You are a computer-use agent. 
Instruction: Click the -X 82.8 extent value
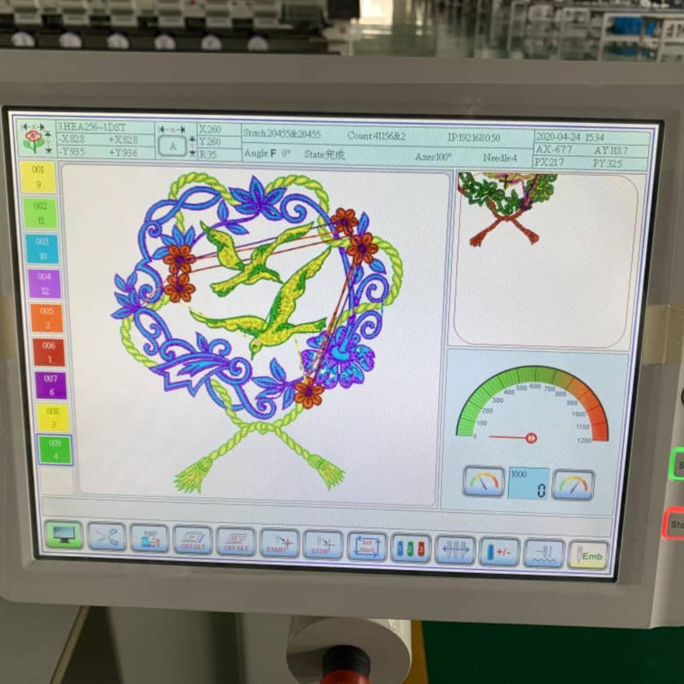coord(72,139)
